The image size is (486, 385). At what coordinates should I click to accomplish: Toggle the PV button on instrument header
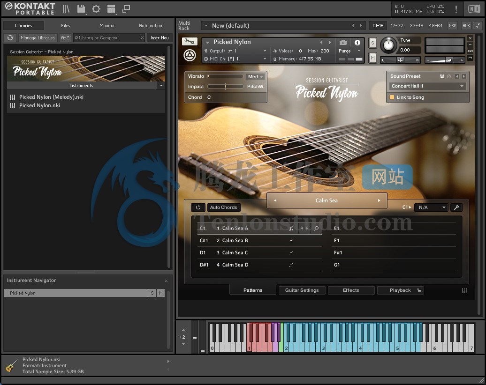tap(470, 58)
